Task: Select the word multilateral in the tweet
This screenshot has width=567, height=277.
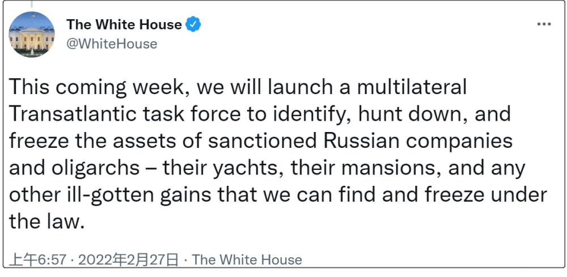Action: 412,87
